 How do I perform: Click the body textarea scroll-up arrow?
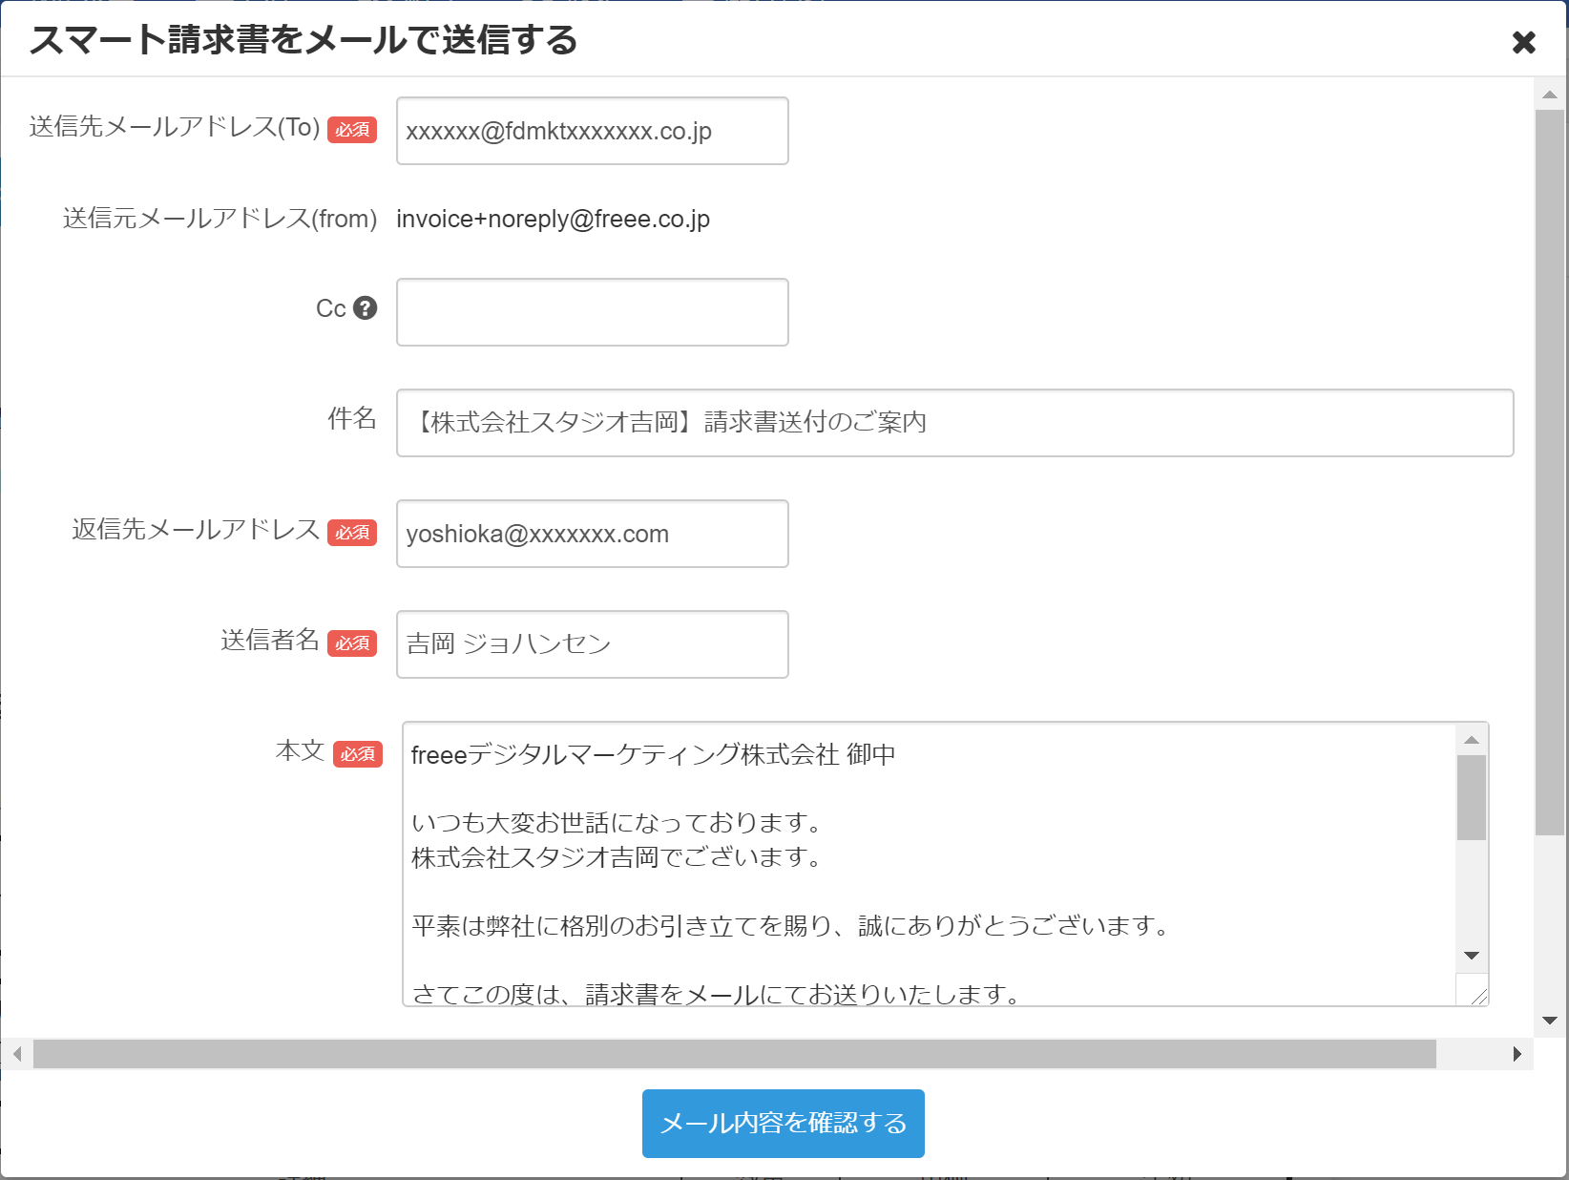point(1472,740)
